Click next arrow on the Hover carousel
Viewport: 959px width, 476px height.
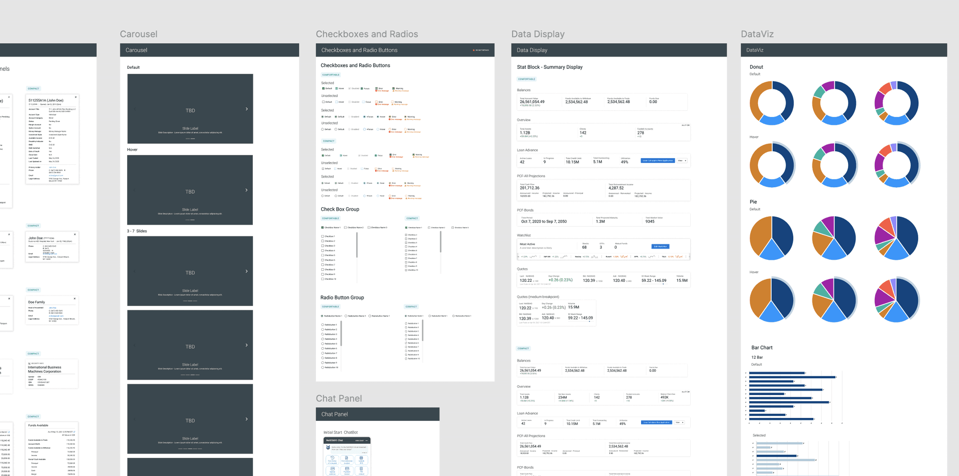(247, 190)
